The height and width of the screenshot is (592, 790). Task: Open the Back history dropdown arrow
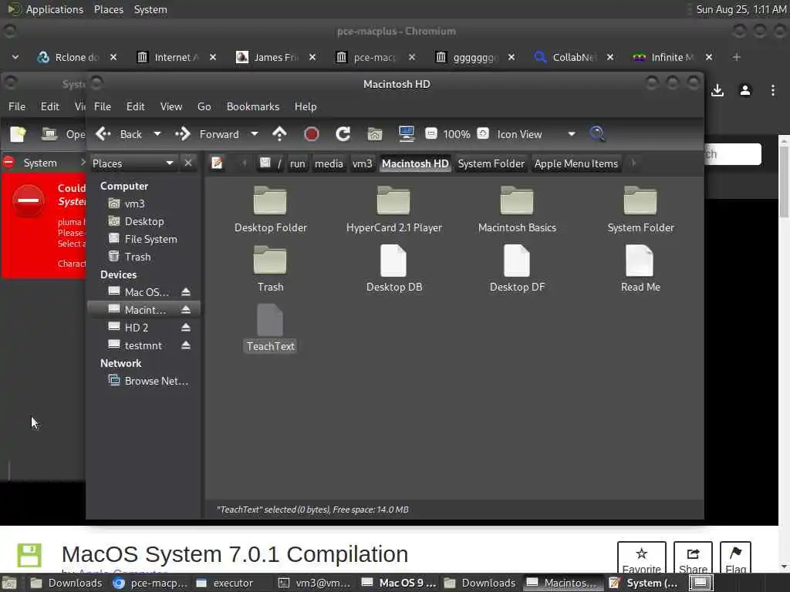pyautogui.click(x=157, y=134)
